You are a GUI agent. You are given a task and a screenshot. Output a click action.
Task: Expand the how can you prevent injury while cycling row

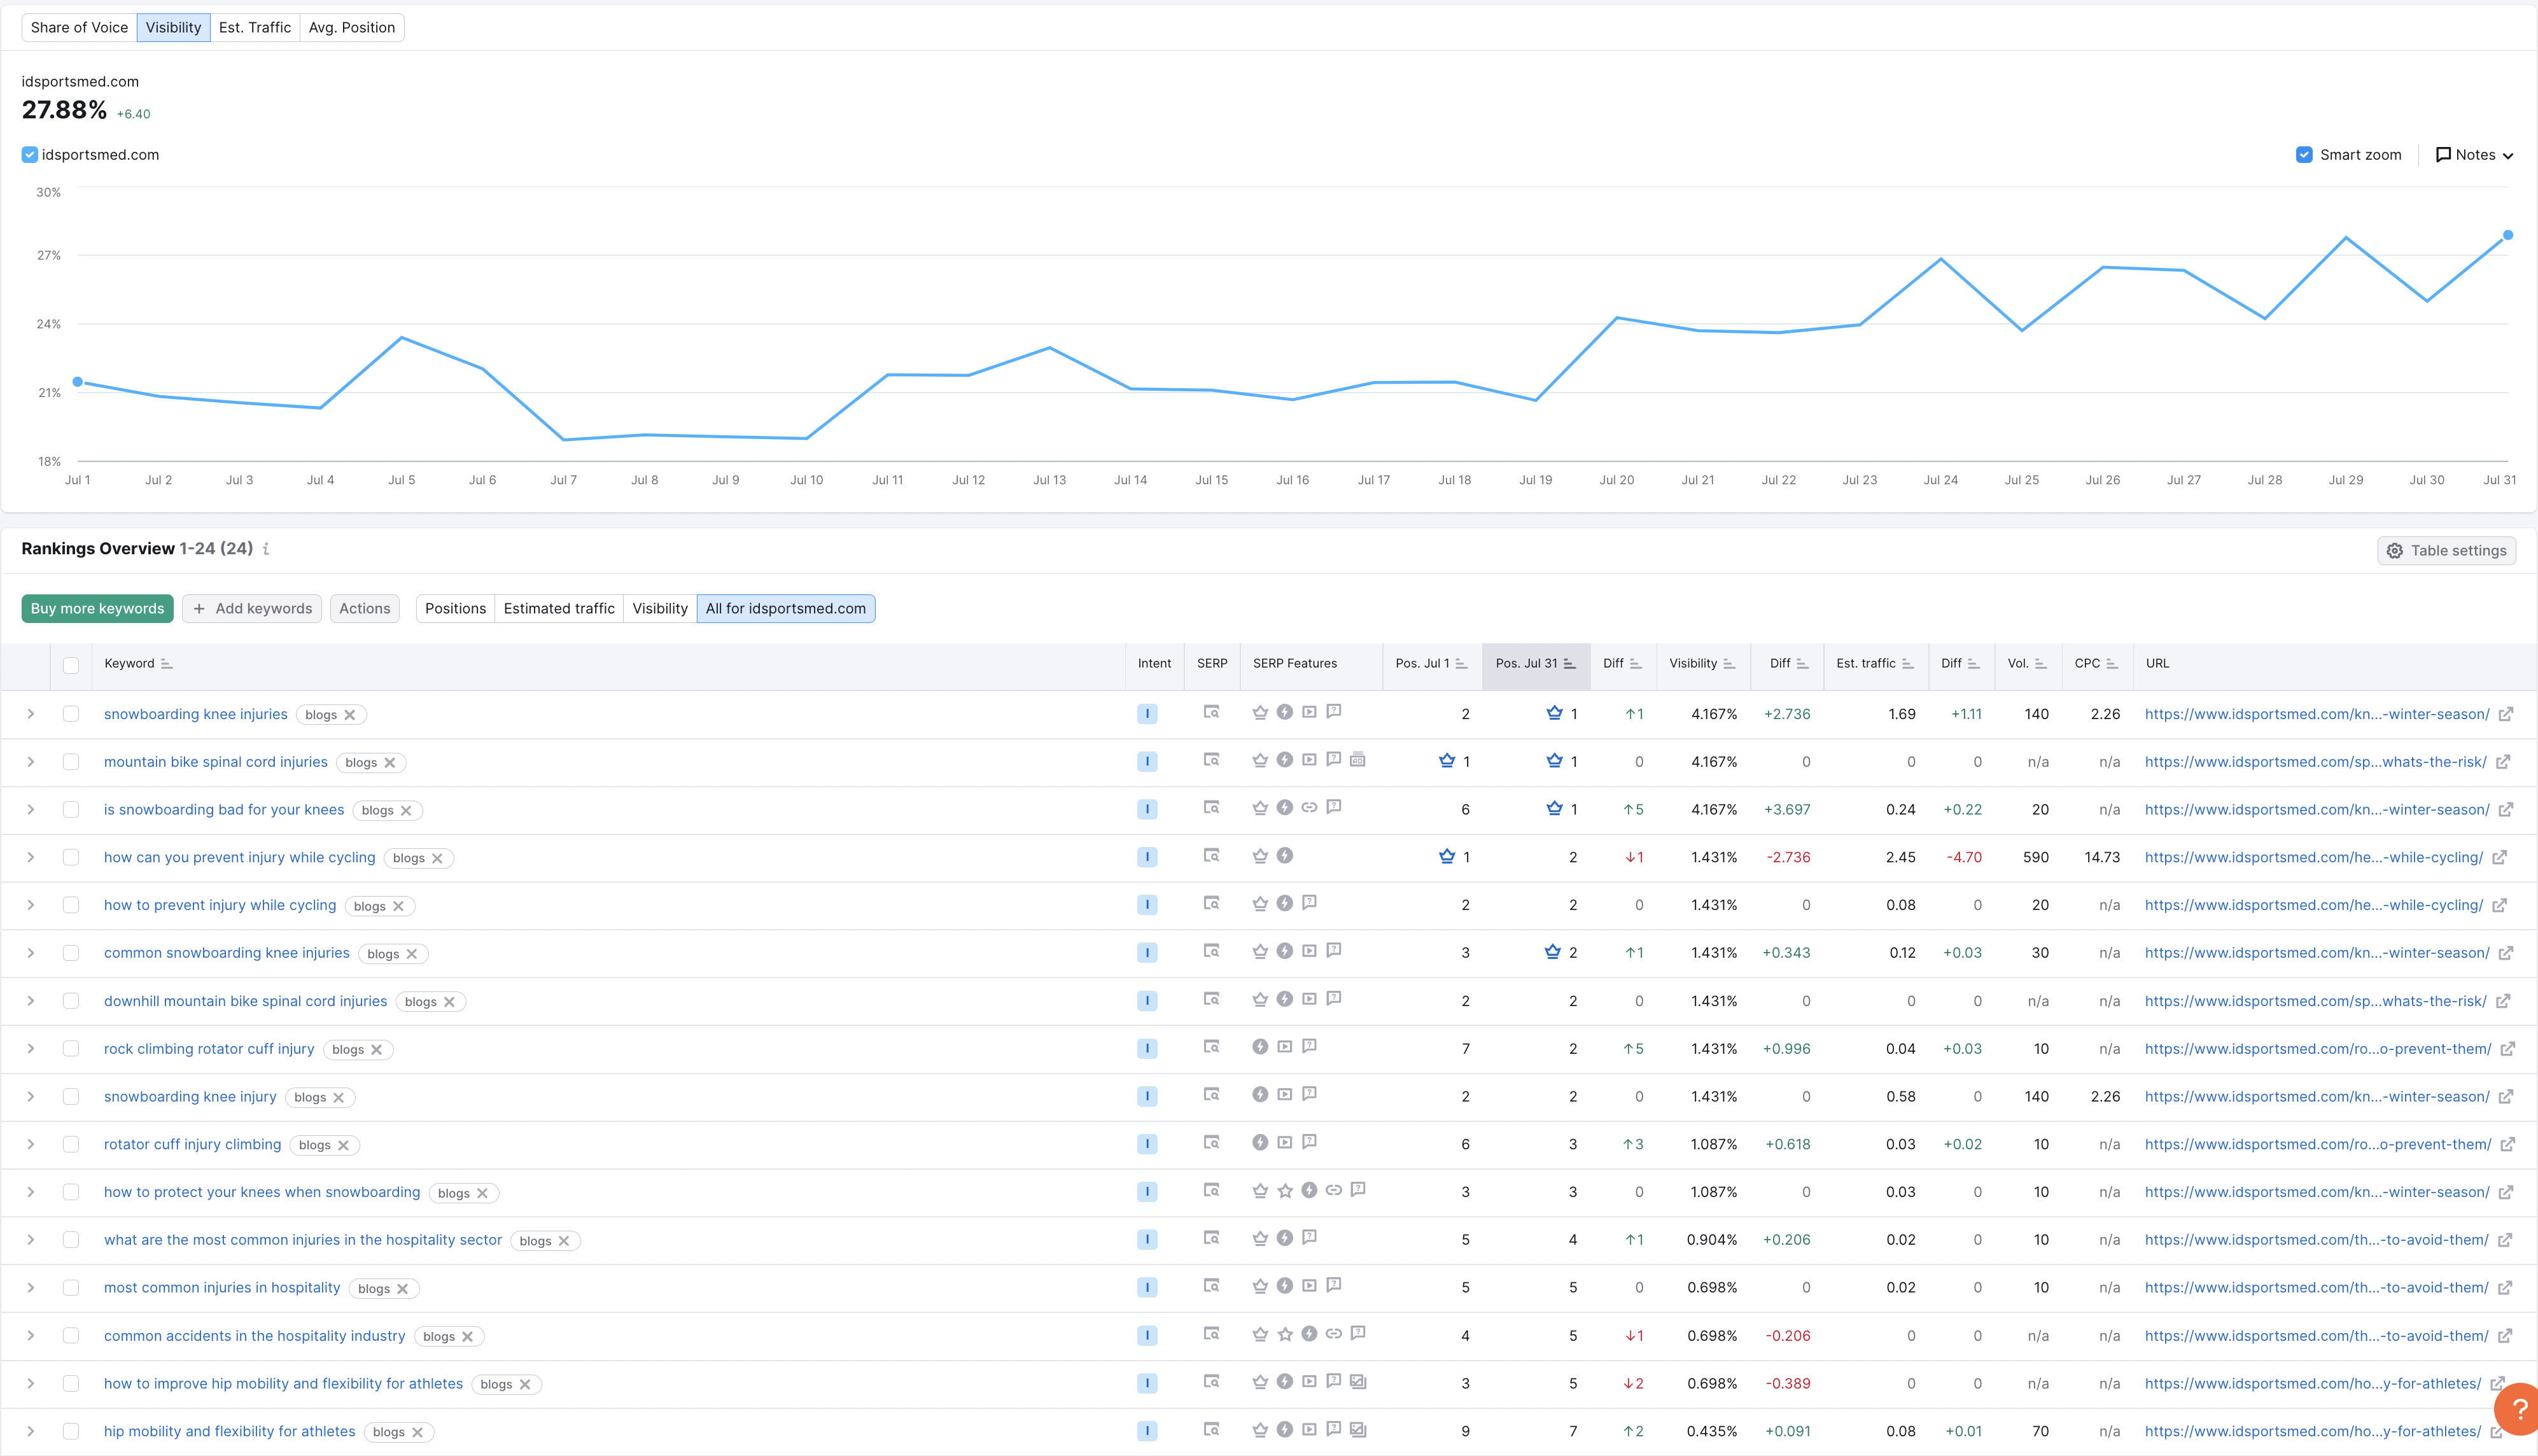[x=31, y=857]
